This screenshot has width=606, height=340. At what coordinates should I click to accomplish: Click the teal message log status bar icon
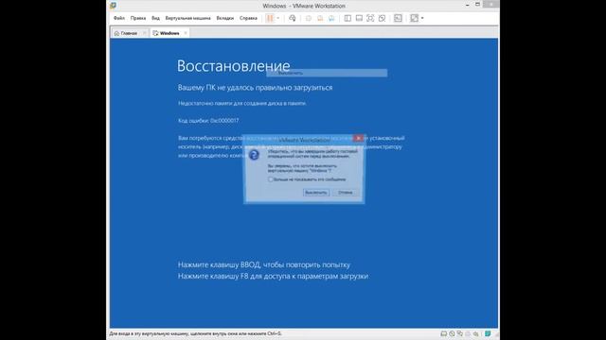click(488, 333)
